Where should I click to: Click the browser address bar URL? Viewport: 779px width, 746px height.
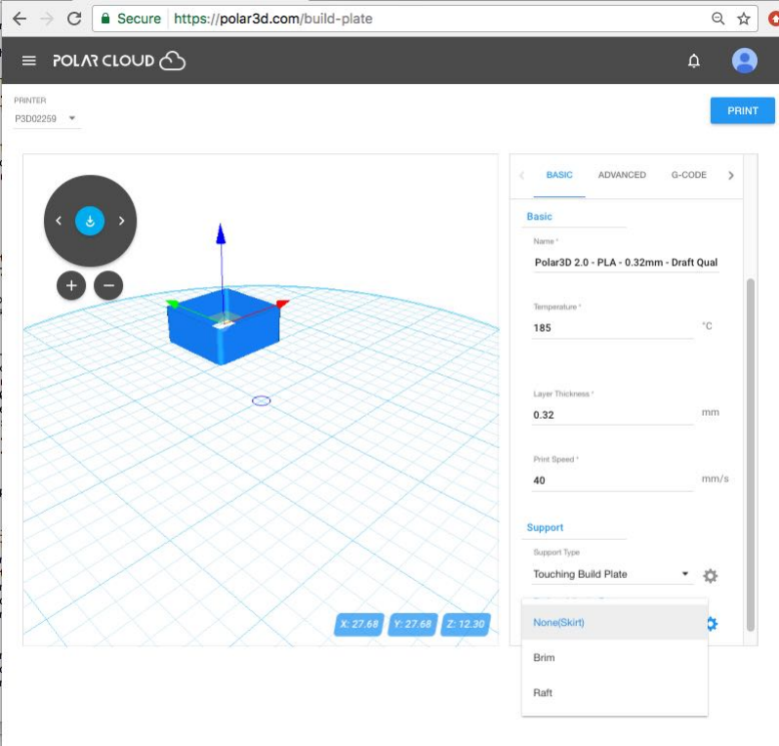pyautogui.click(x=272, y=19)
